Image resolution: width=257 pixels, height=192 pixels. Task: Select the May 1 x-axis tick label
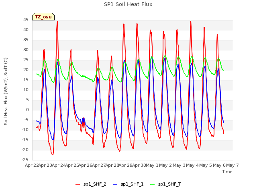[152, 165]
